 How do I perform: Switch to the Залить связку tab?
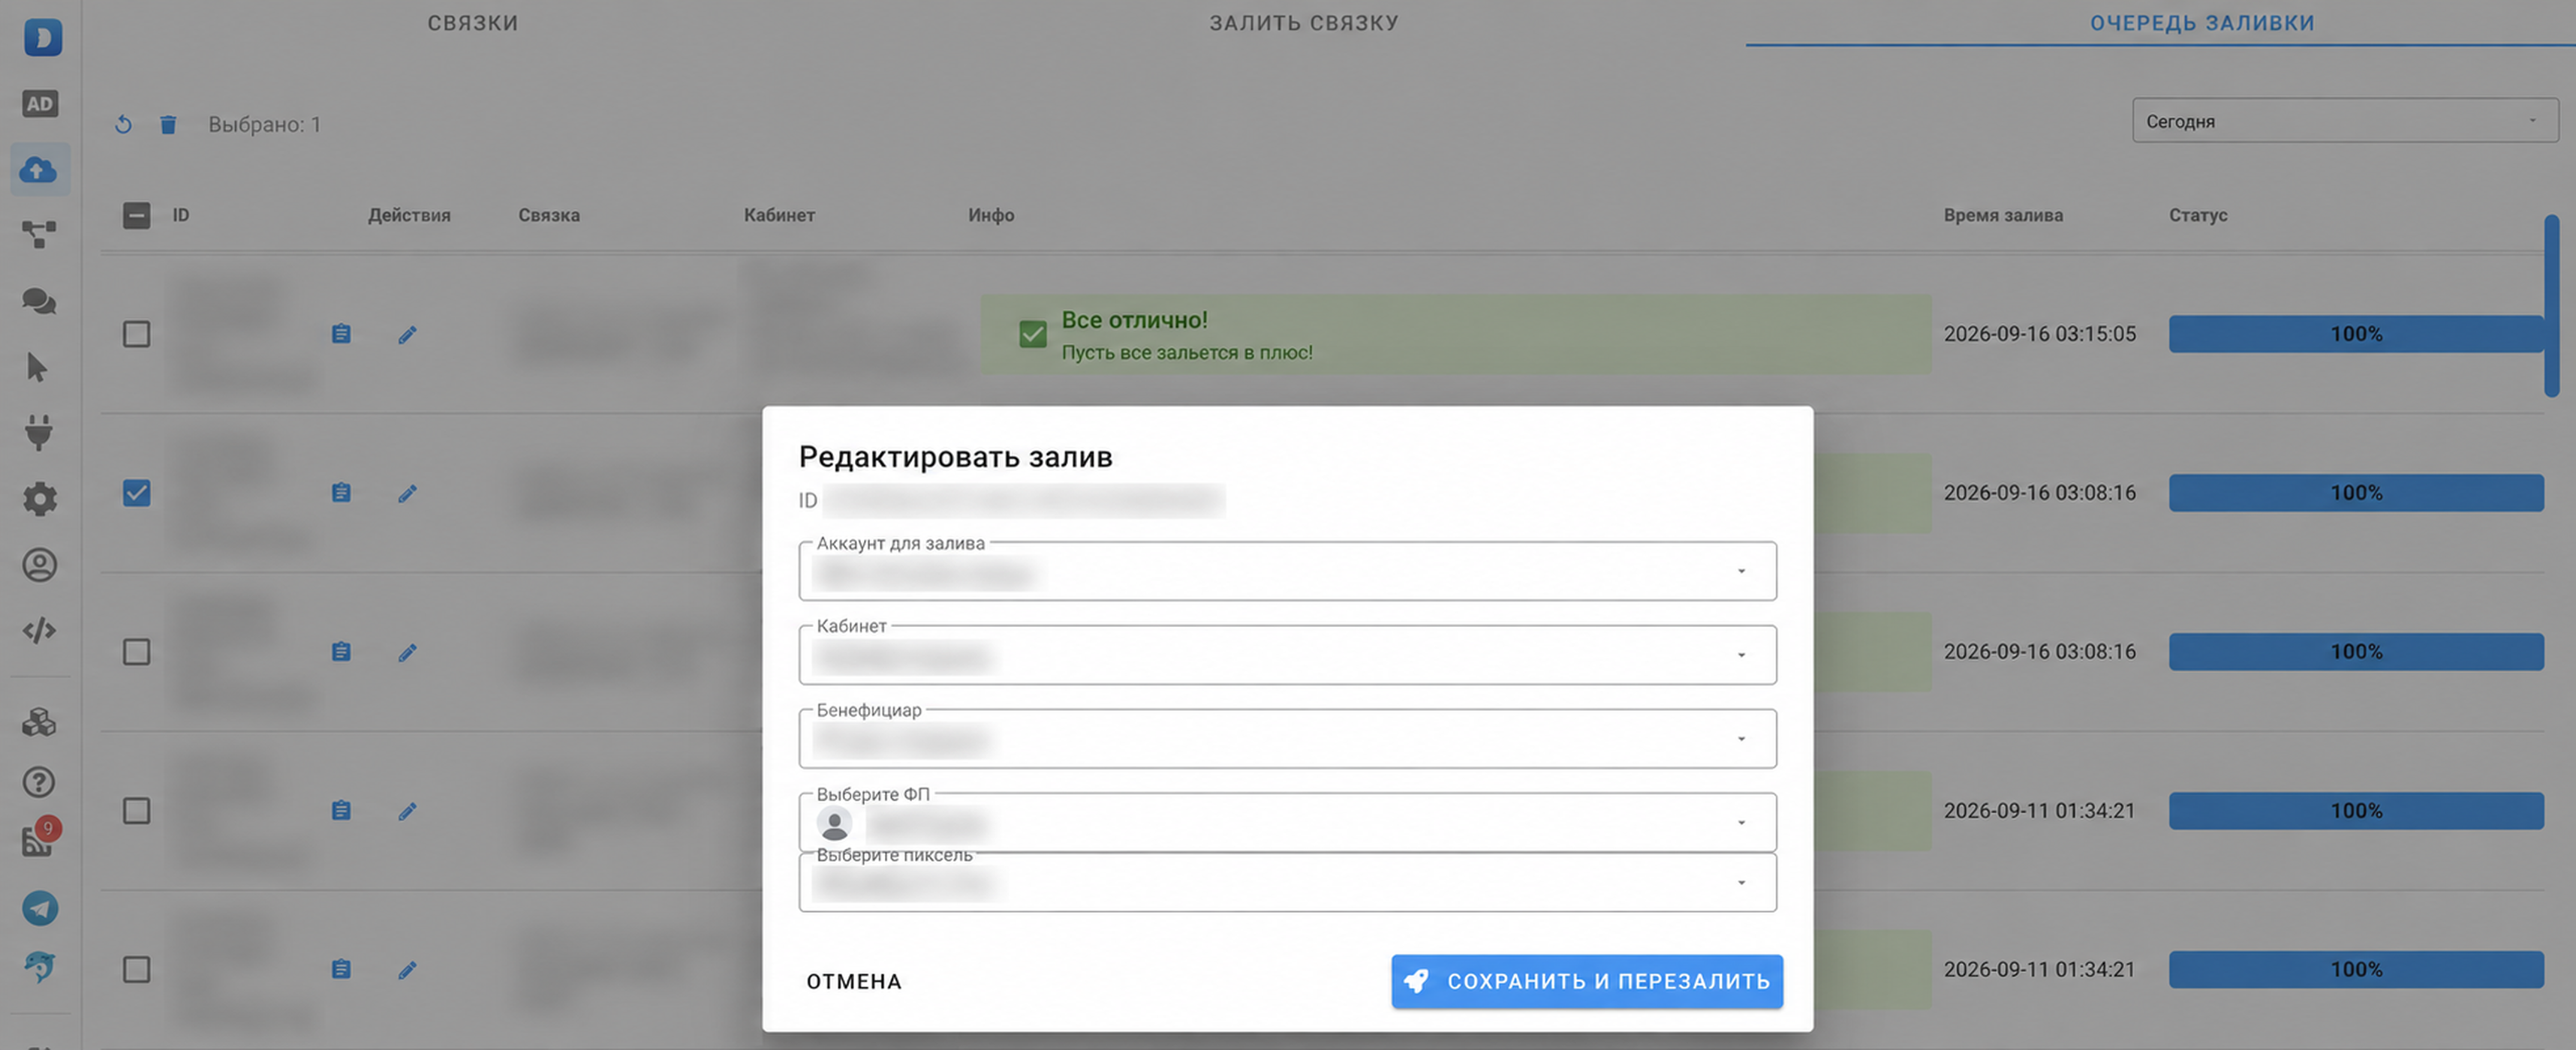1304,23
